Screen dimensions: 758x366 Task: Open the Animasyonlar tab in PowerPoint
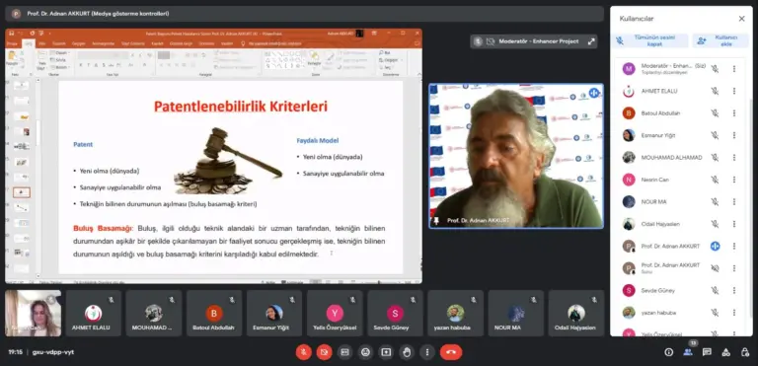pos(103,43)
